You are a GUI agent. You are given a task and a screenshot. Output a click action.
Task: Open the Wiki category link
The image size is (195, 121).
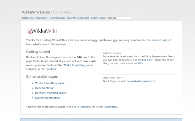point(83,107)
